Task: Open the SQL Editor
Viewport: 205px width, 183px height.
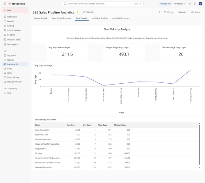Action: pyautogui.click(x=15, y=56)
